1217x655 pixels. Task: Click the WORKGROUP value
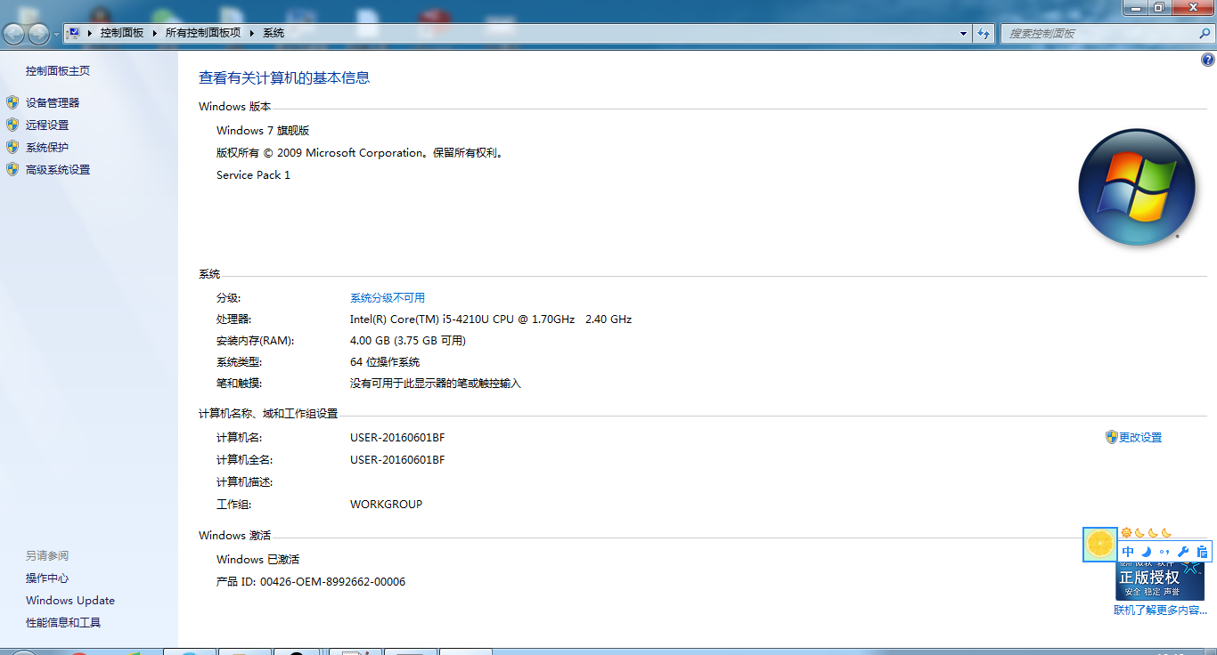[x=387, y=505]
